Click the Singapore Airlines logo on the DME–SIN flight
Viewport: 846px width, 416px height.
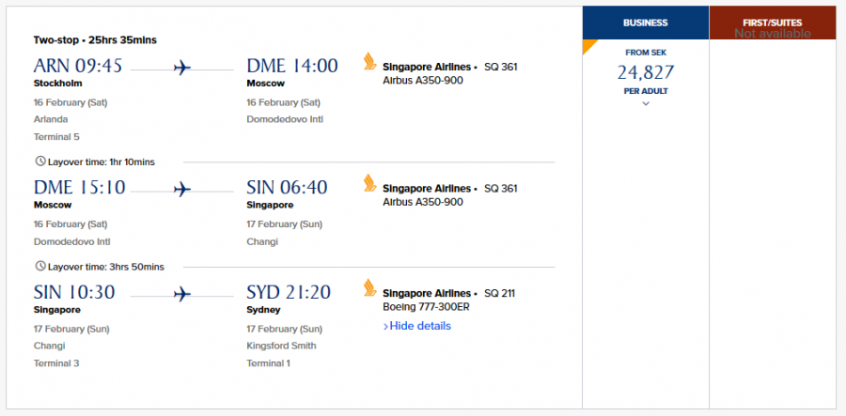369,183
